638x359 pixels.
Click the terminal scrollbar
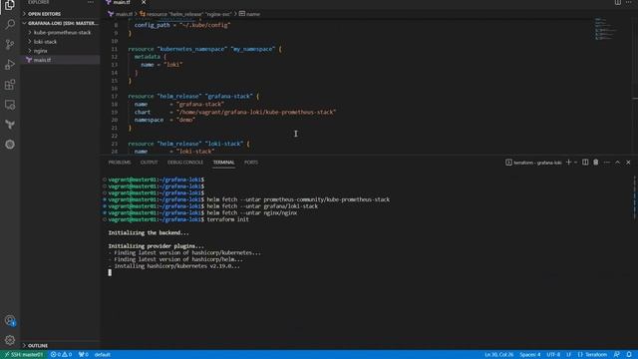pos(635,198)
